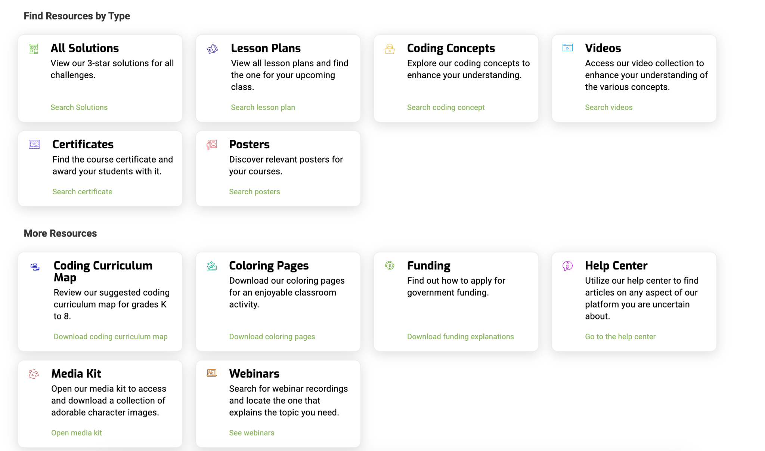
Task: Download the coding curriculum map
Action: pyautogui.click(x=111, y=337)
